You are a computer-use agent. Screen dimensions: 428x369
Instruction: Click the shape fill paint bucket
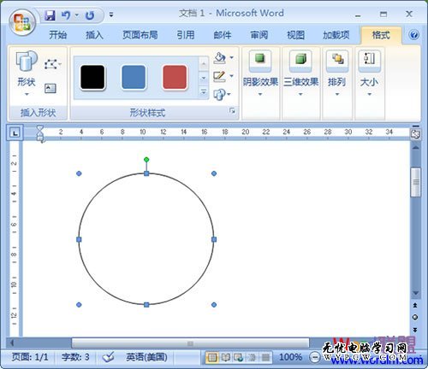pyautogui.click(x=220, y=58)
